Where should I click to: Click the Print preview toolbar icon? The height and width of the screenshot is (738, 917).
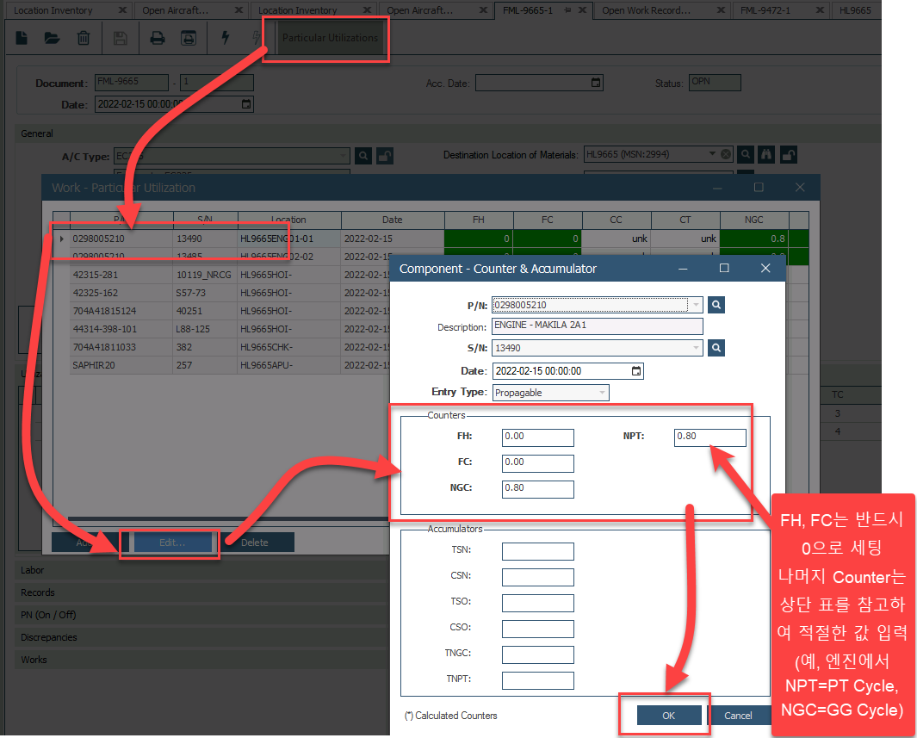pyautogui.click(x=188, y=38)
